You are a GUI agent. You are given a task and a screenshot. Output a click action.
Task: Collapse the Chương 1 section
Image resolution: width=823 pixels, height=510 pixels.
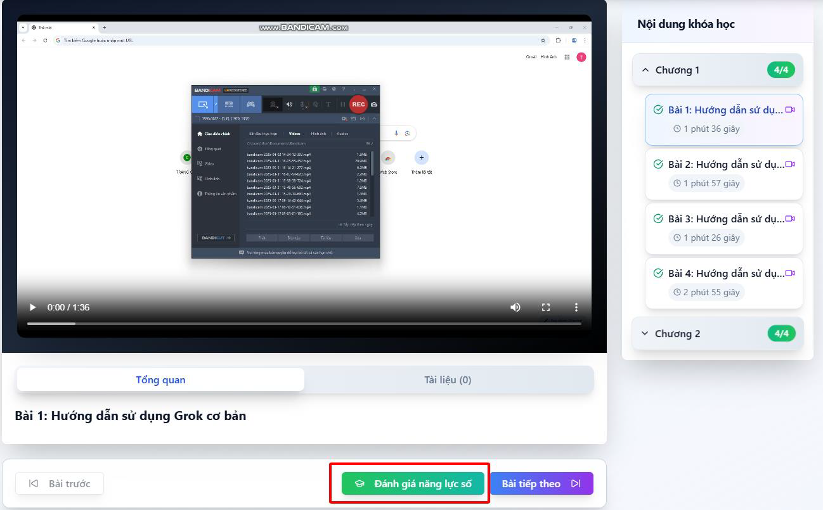718,70
